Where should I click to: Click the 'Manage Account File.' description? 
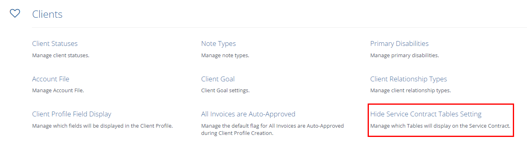[x=58, y=91]
